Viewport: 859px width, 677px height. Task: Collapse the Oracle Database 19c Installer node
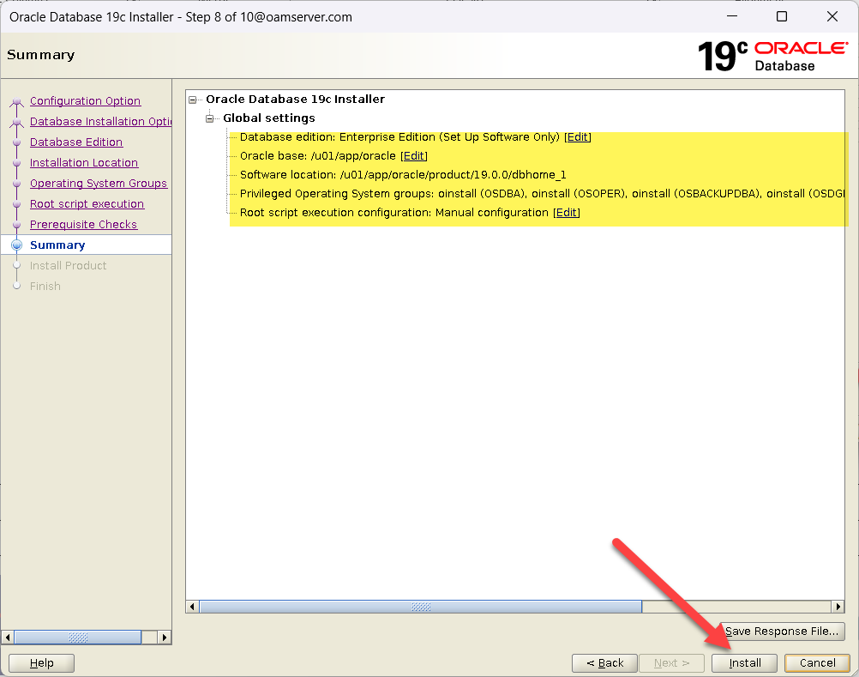[x=193, y=100]
